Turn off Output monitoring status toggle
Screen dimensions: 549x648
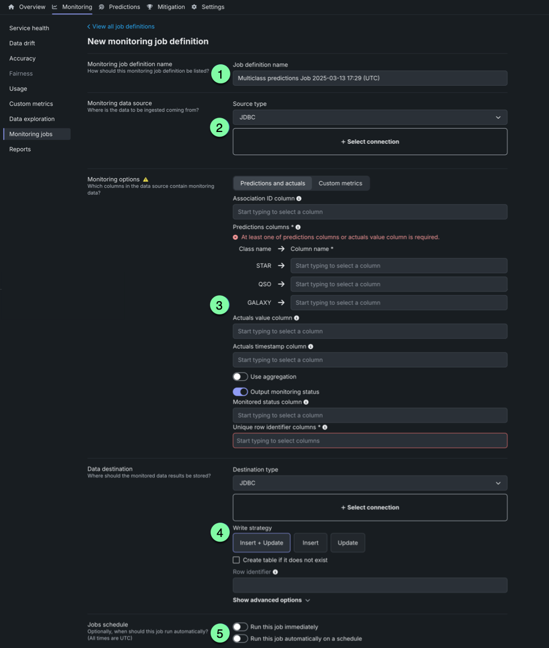pyautogui.click(x=240, y=392)
